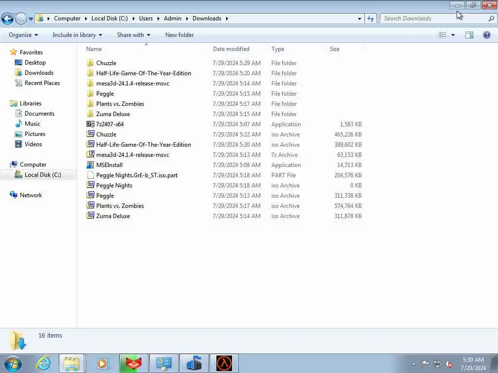Screen dimensions: 498x373
Task: Open Pictures library
Action: point(35,134)
